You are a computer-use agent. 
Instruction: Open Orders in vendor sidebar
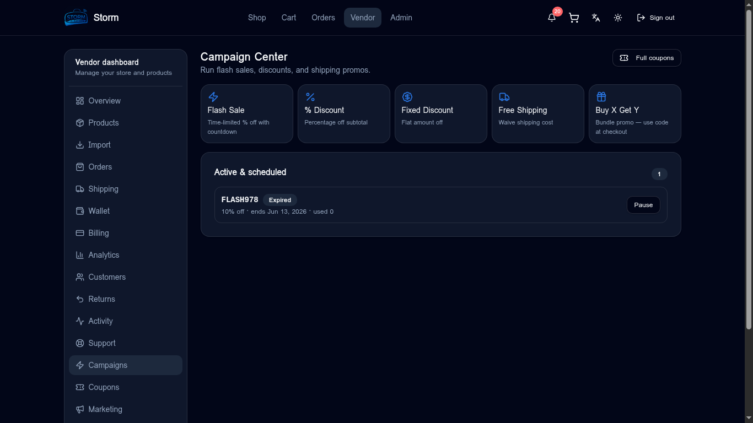click(x=126, y=167)
